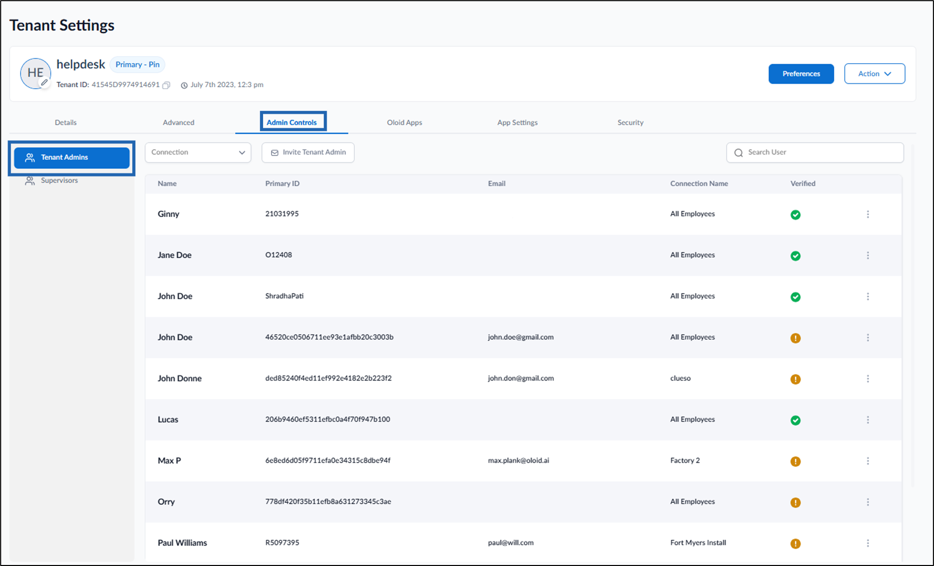Click the Primary ID column header
The height and width of the screenshot is (566, 934).
pyautogui.click(x=282, y=183)
